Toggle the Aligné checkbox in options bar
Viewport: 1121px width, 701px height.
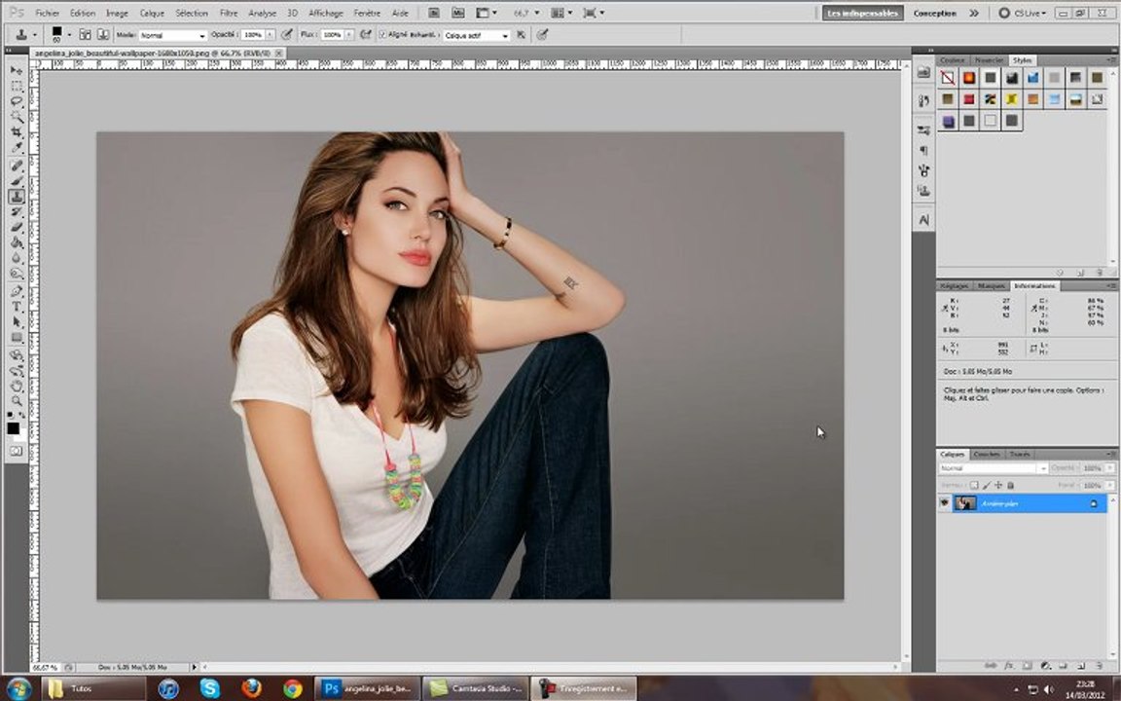(381, 34)
